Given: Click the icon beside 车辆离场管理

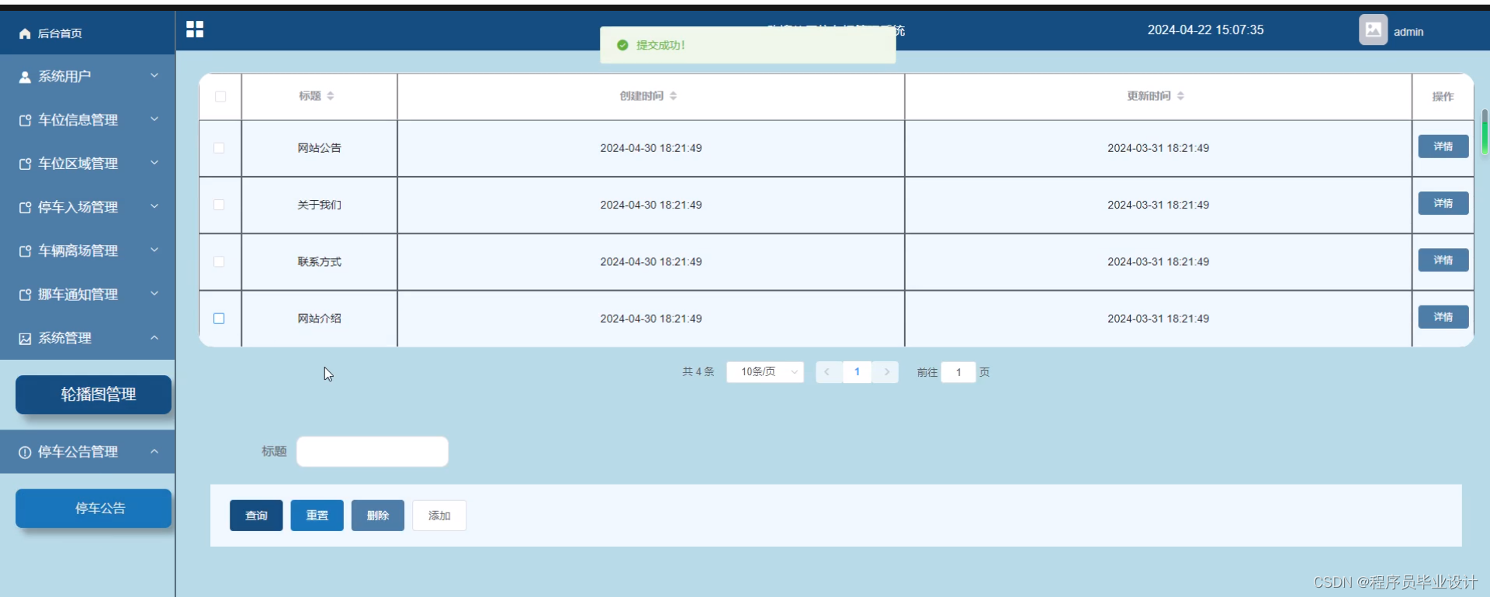Looking at the screenshot, I should point(25,250).
